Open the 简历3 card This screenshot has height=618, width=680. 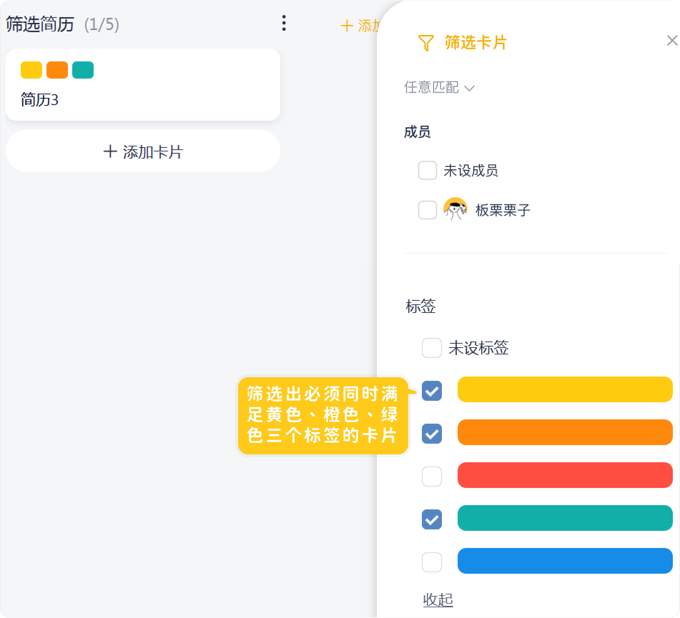143,99
